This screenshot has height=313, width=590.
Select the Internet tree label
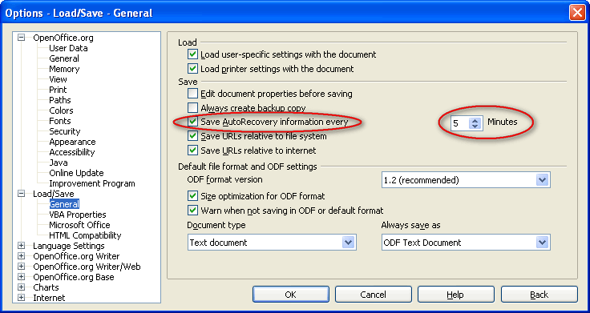49,299
